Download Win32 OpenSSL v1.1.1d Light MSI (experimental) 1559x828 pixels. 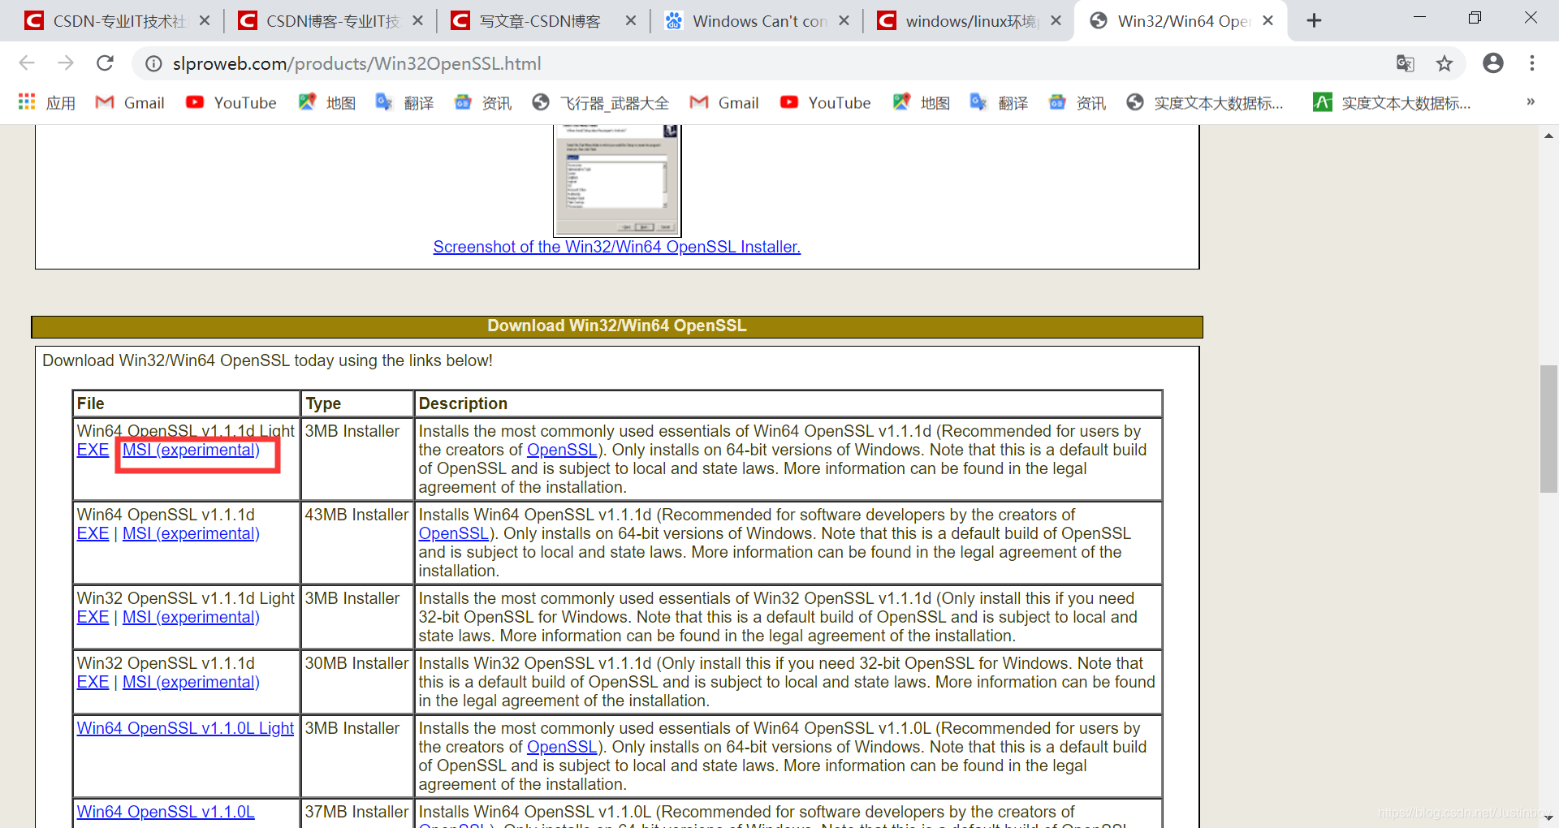[x=191, y=617]
